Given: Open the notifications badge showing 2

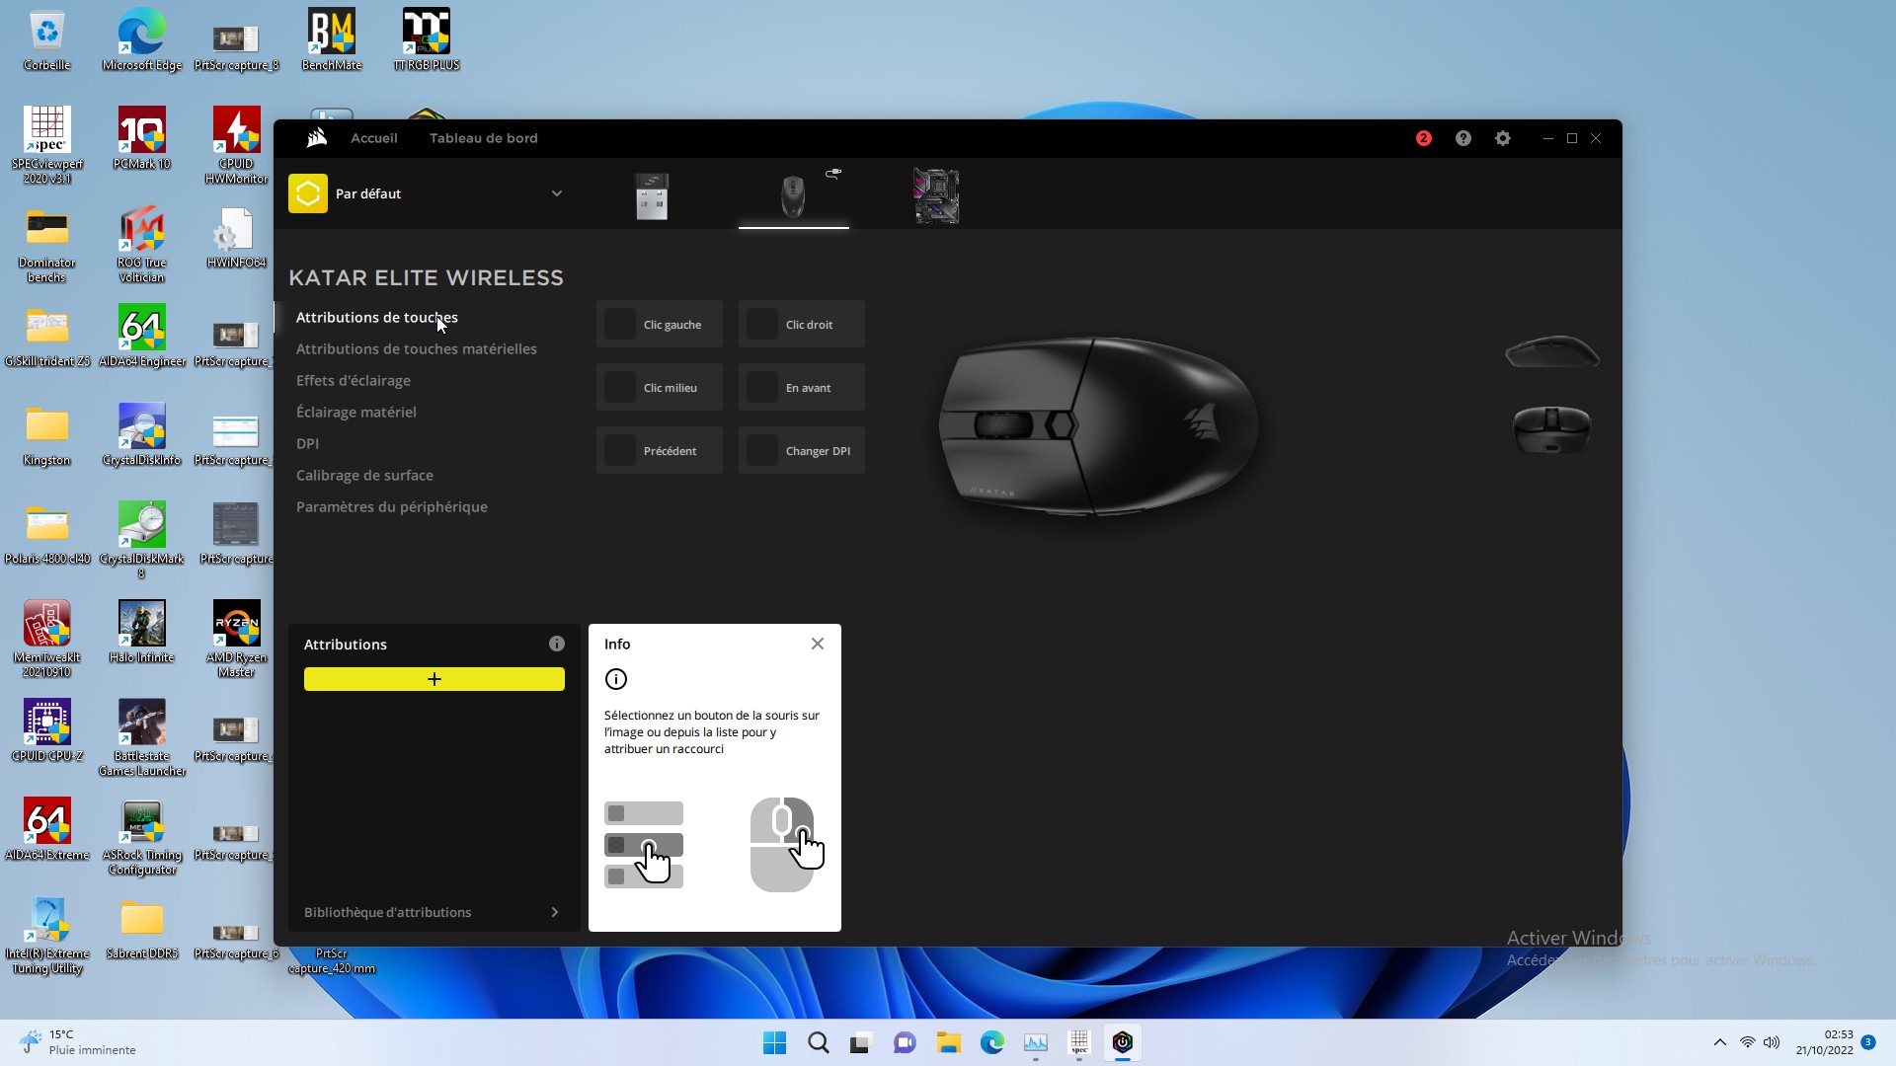Looking at the screenshot, I should coord(1423,138).
